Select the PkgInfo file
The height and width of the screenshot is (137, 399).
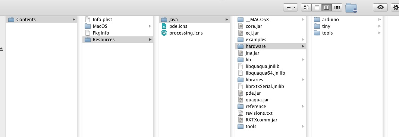click(x=118, y=33)
